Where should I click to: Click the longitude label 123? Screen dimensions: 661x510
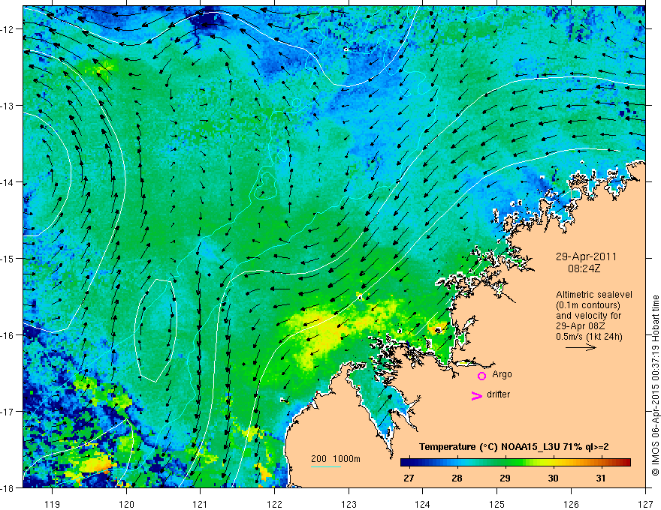(349, 504)
